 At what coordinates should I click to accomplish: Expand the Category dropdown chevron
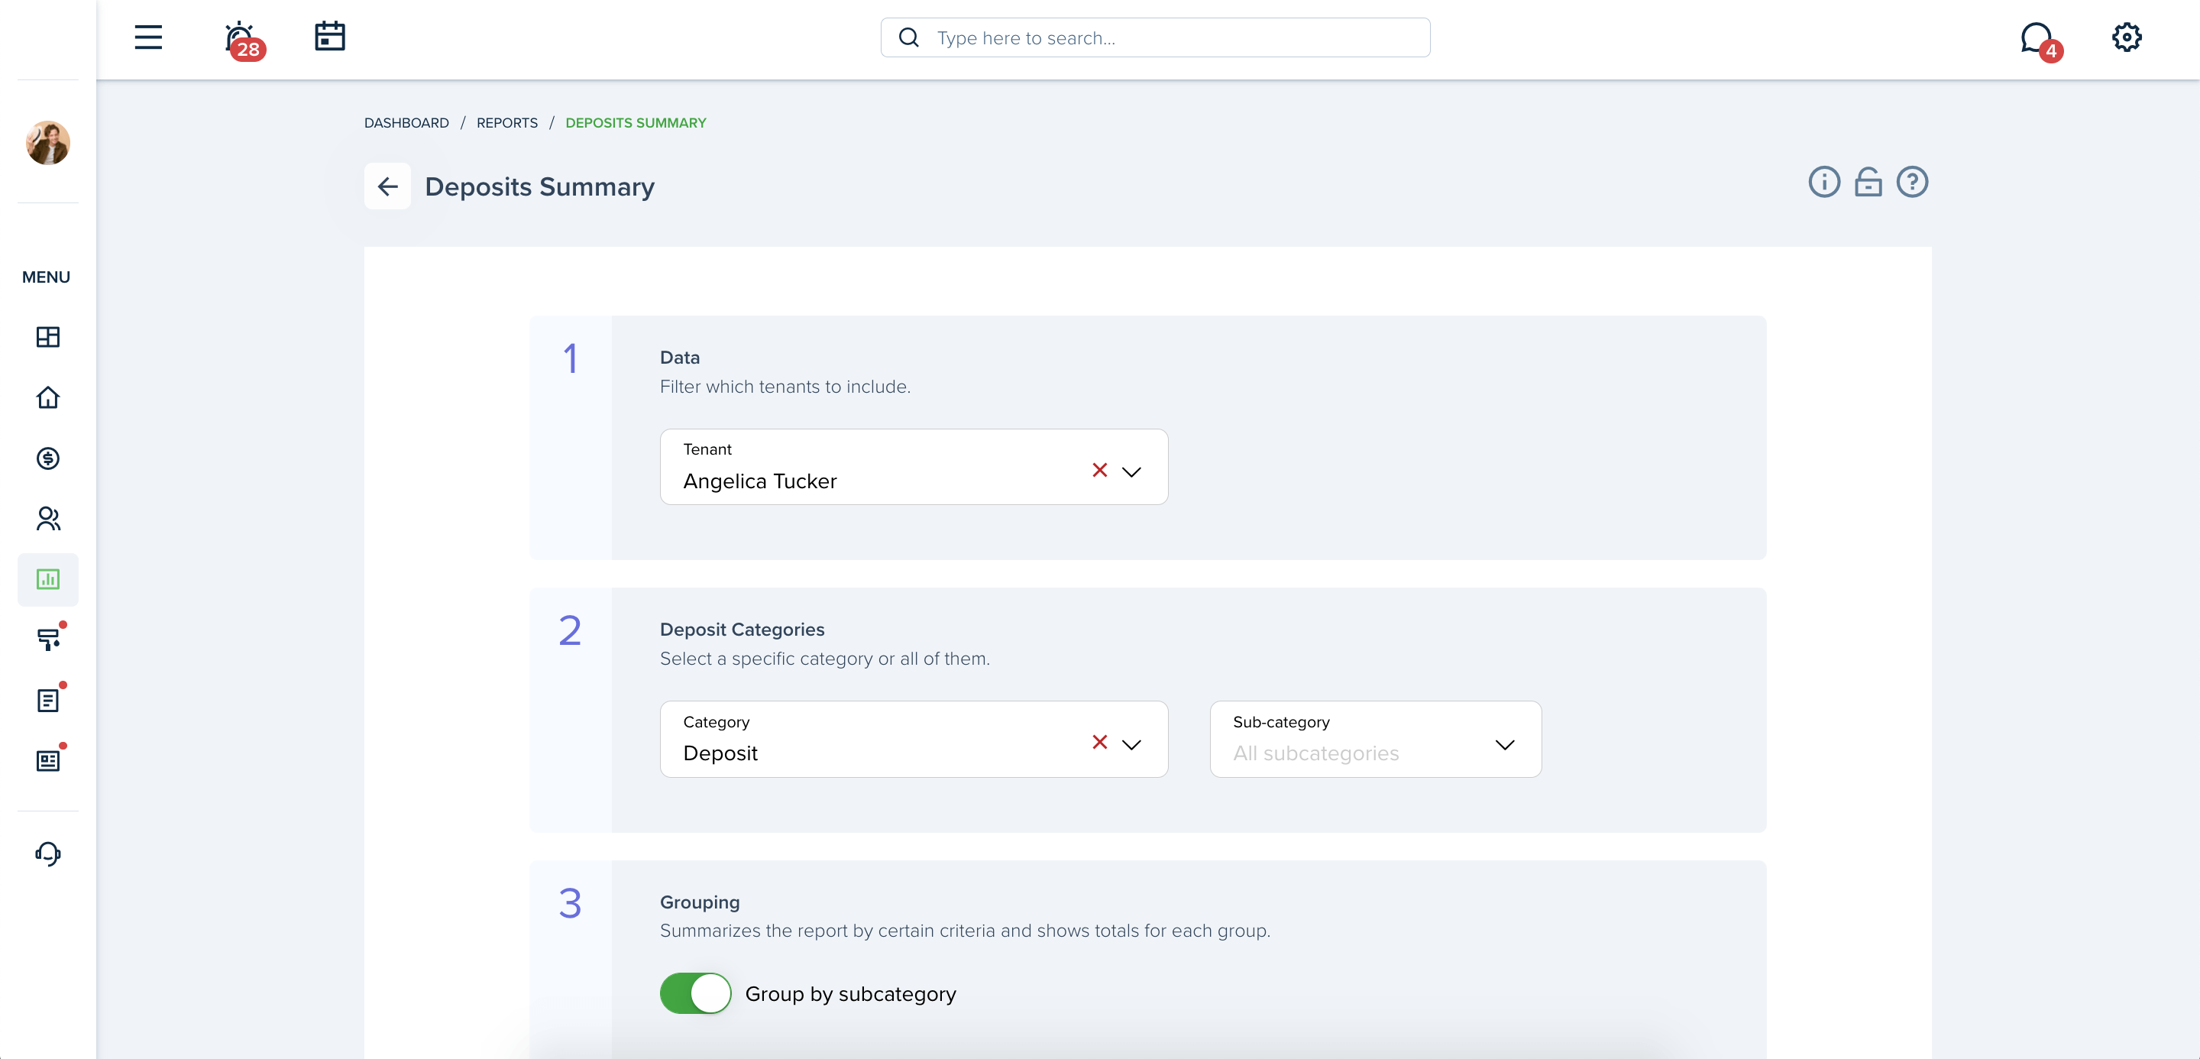pos(1131,745)
